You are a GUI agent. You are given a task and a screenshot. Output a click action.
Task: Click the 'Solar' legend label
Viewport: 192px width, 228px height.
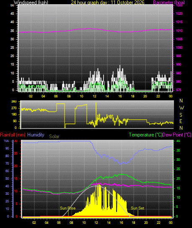pyautogui.click(x=54, y=136)
